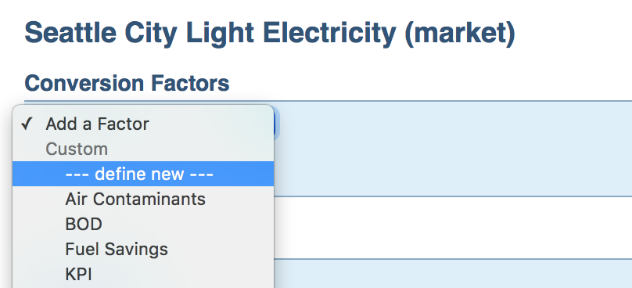Click the Conversion Factors section heading

pos(127,83)
